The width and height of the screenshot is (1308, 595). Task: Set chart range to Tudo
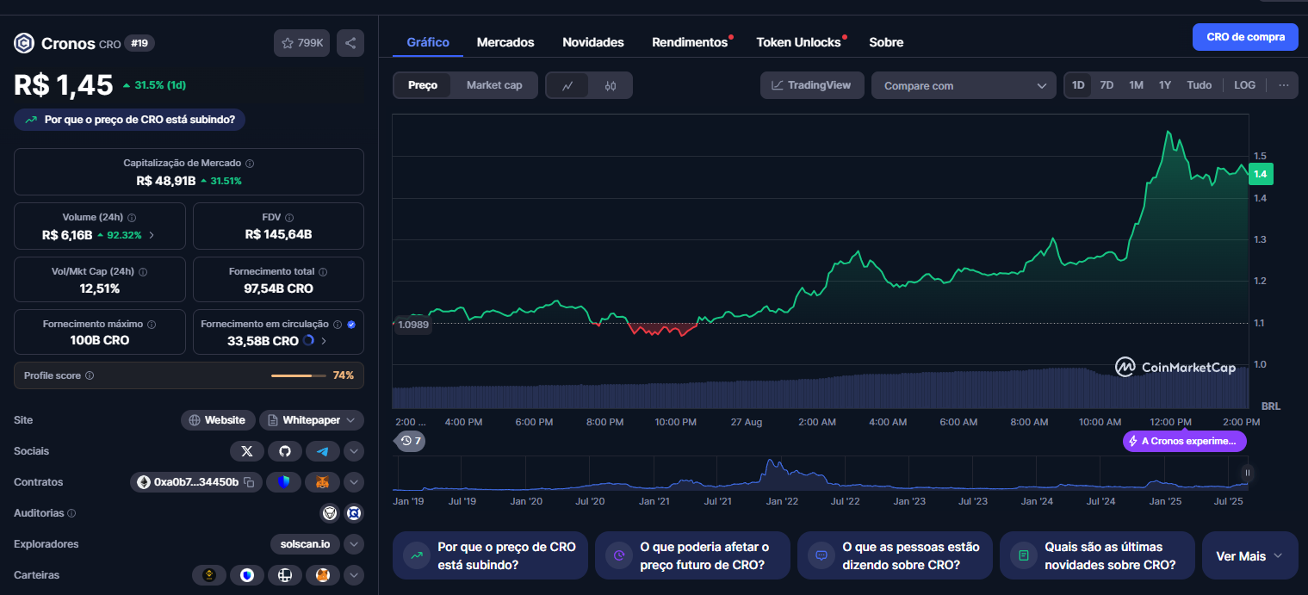point(1200,85)
